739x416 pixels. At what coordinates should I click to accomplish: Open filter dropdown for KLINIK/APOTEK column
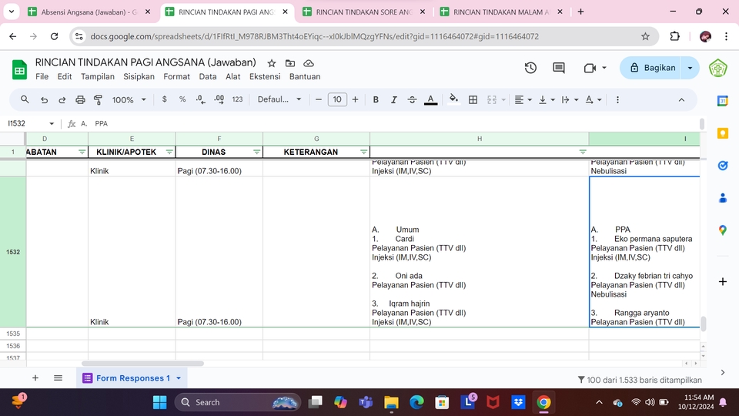[169, 153]
